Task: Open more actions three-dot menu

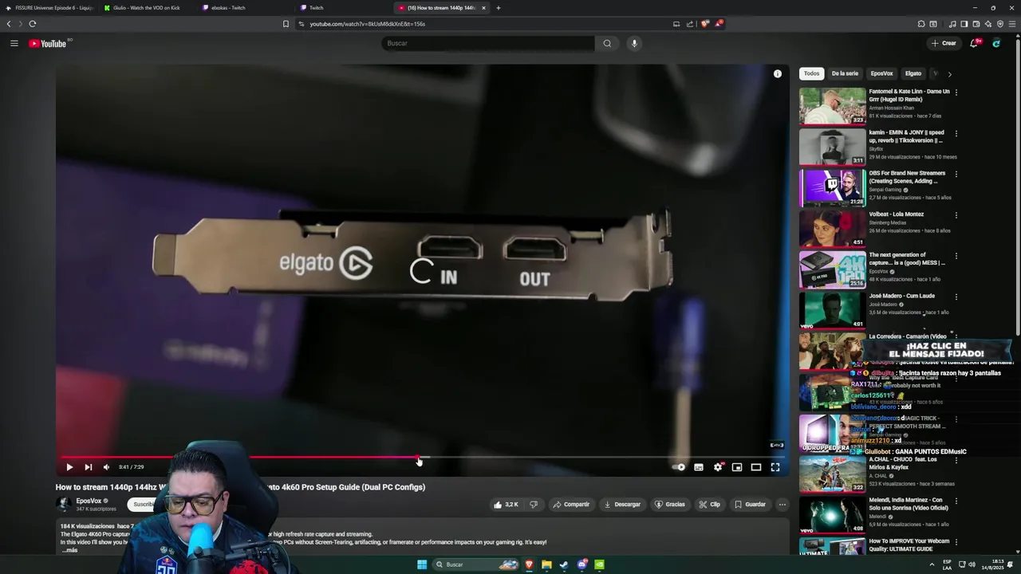Action: point(783,504)
